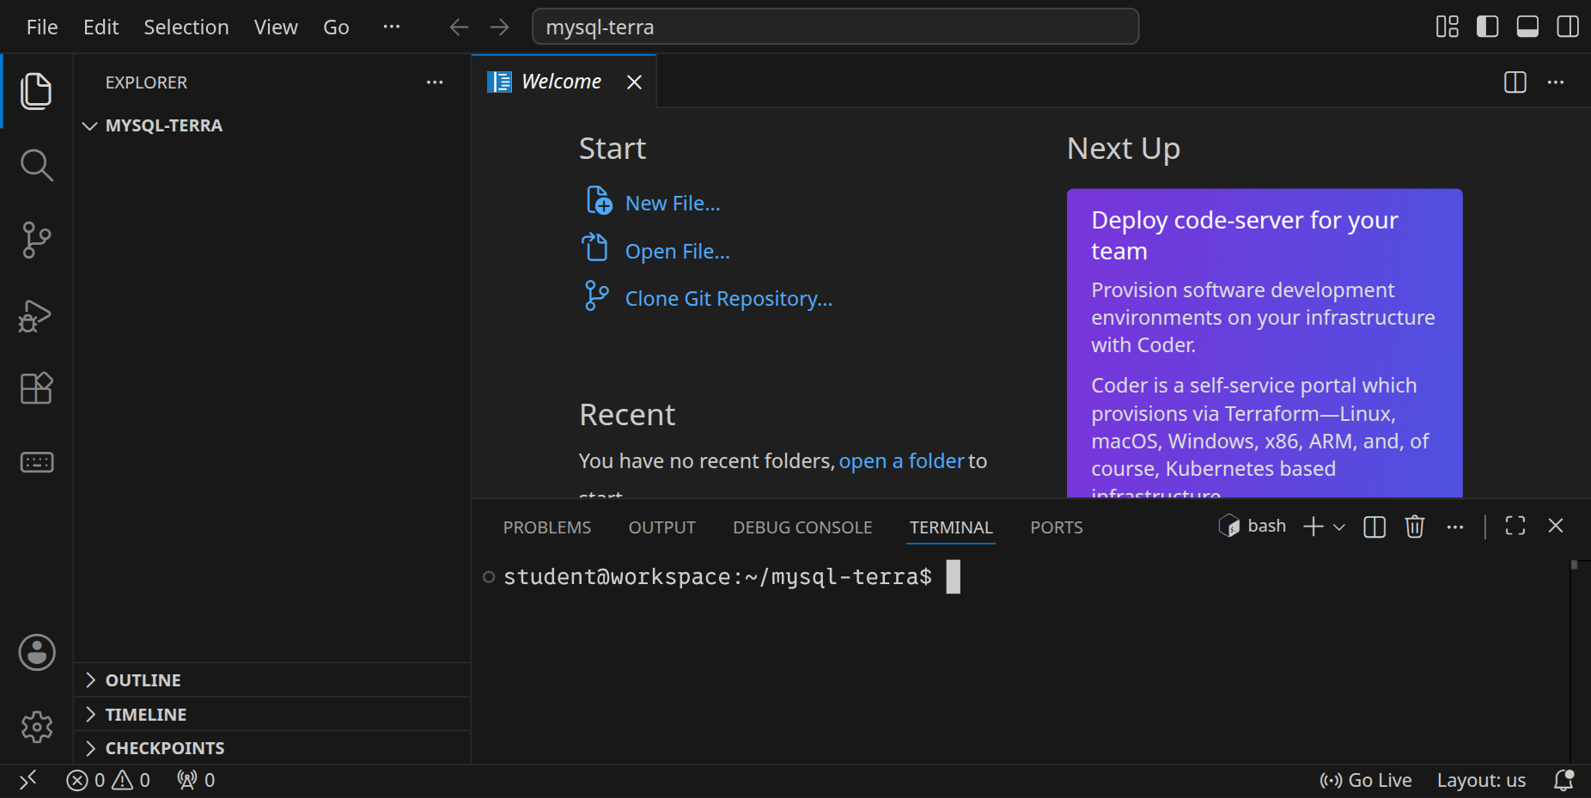The height and width of the screenshot is (798, 1591).
Task: Open the Edit menu
Action: click(x=101, y=27)
